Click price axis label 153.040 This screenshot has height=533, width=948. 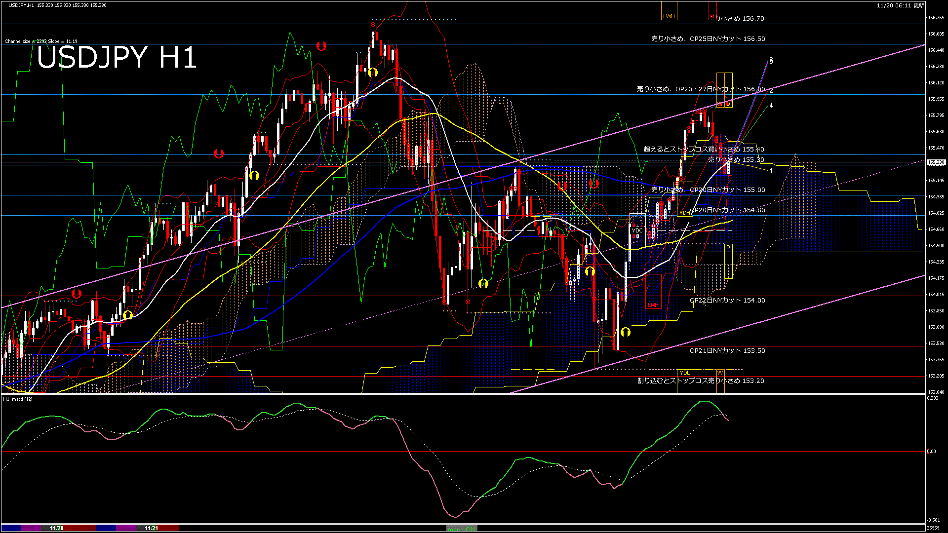[x=936, y=392]
